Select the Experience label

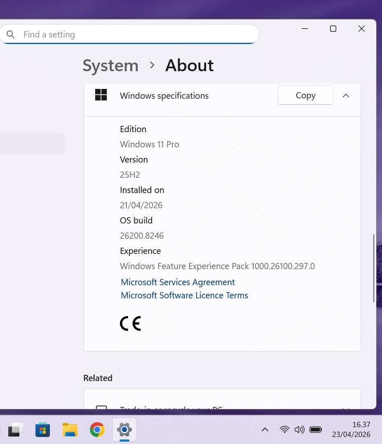point(141,251)
